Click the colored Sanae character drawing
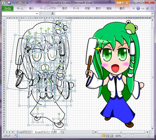The image size is (156, 140). click(115, 74)
